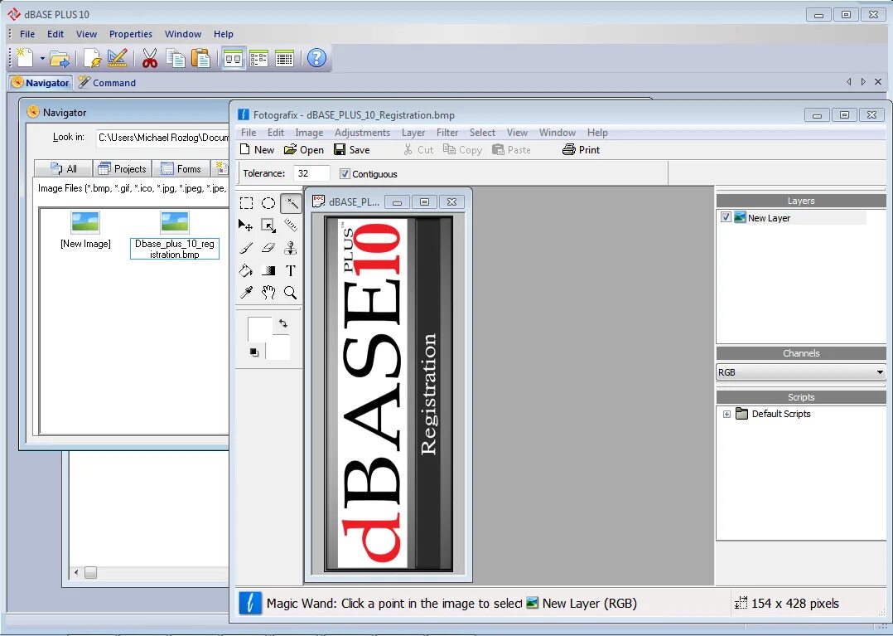Switch Navigator to details view
This screenshot has height=636, width=893.
pos(284,58)
